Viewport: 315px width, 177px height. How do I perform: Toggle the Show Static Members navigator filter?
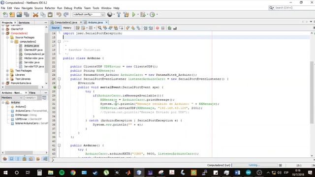(18, 159)
